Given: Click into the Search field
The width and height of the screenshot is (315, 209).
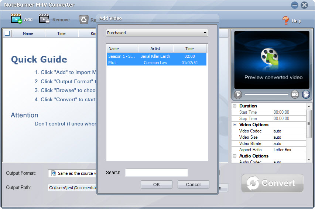Looking at the screenshot, I should pyautogui.click(x=157, y=173).
